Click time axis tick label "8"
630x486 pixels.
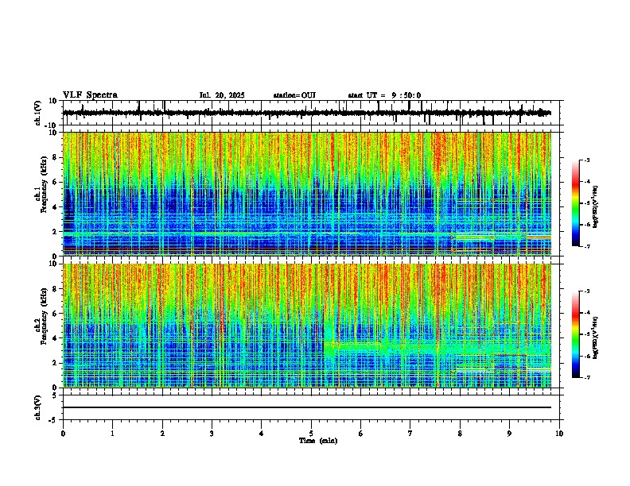click(x=460, y=434)
